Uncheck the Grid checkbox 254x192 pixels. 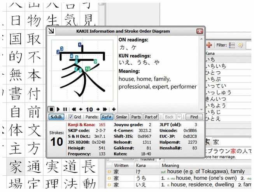(70, 117)
